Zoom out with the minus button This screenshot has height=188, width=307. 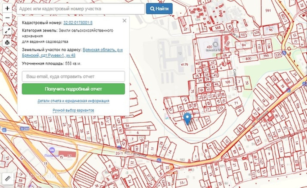(x=7, y=18)
